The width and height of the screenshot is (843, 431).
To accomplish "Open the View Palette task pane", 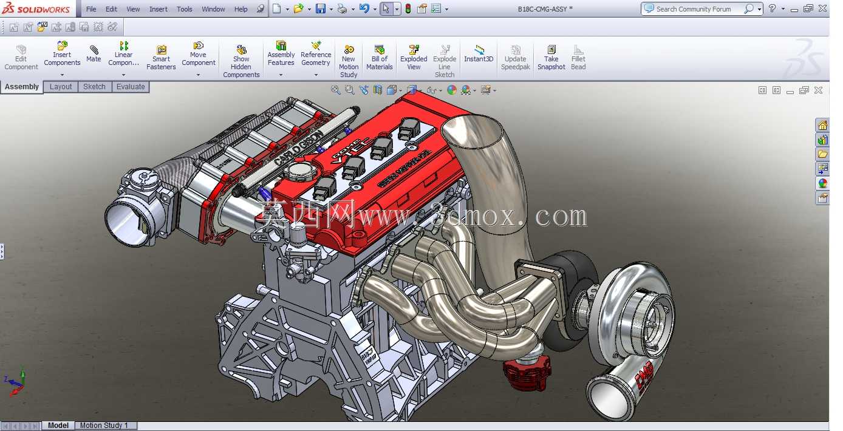I will [x=822, y=169].
